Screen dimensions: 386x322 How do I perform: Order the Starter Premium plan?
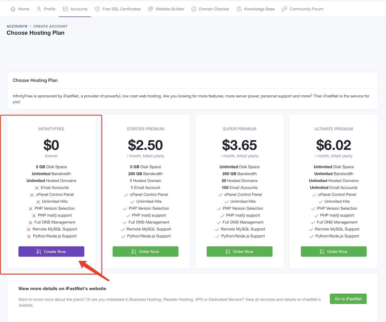coord(145,252)
